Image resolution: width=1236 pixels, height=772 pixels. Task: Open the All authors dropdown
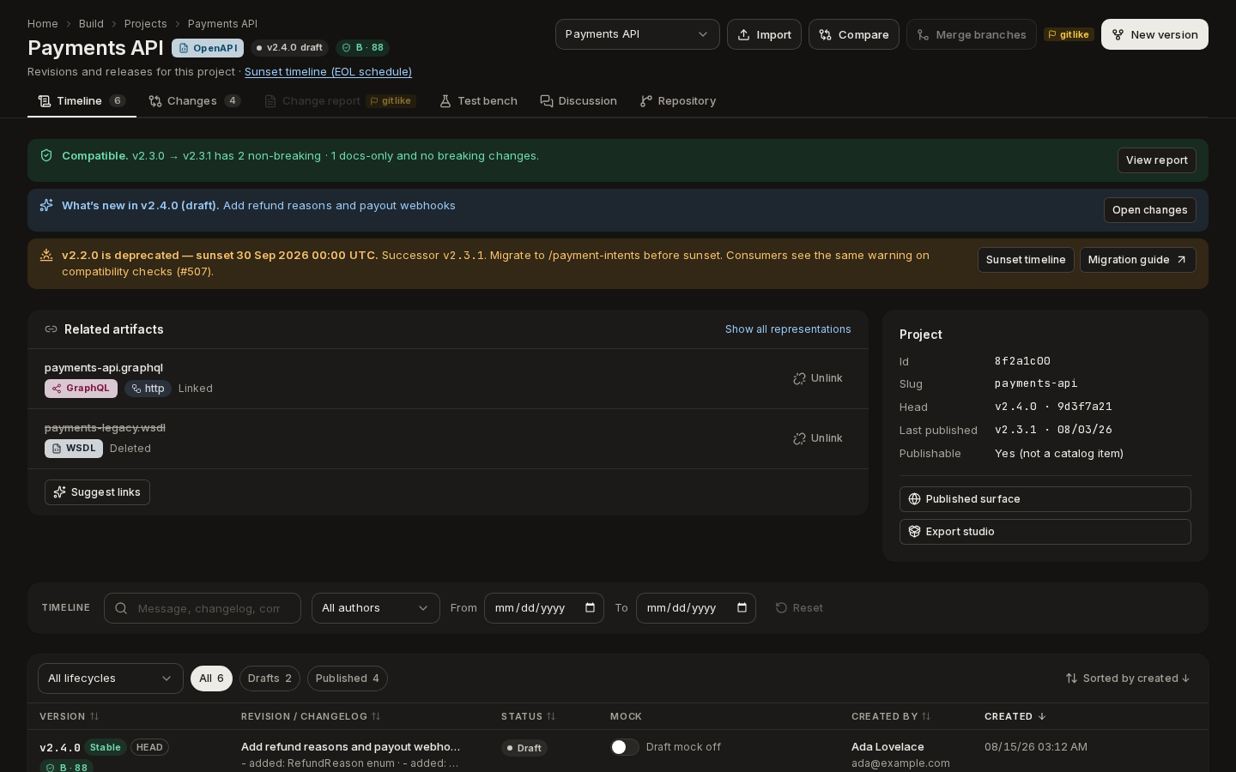[x=376, y=608]
